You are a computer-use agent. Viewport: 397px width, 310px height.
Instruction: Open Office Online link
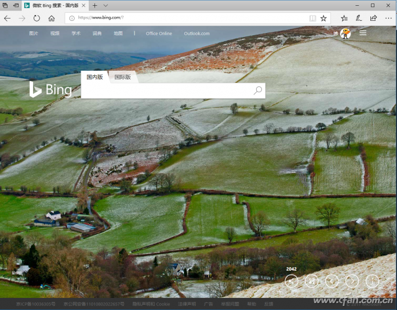point(159,34)
